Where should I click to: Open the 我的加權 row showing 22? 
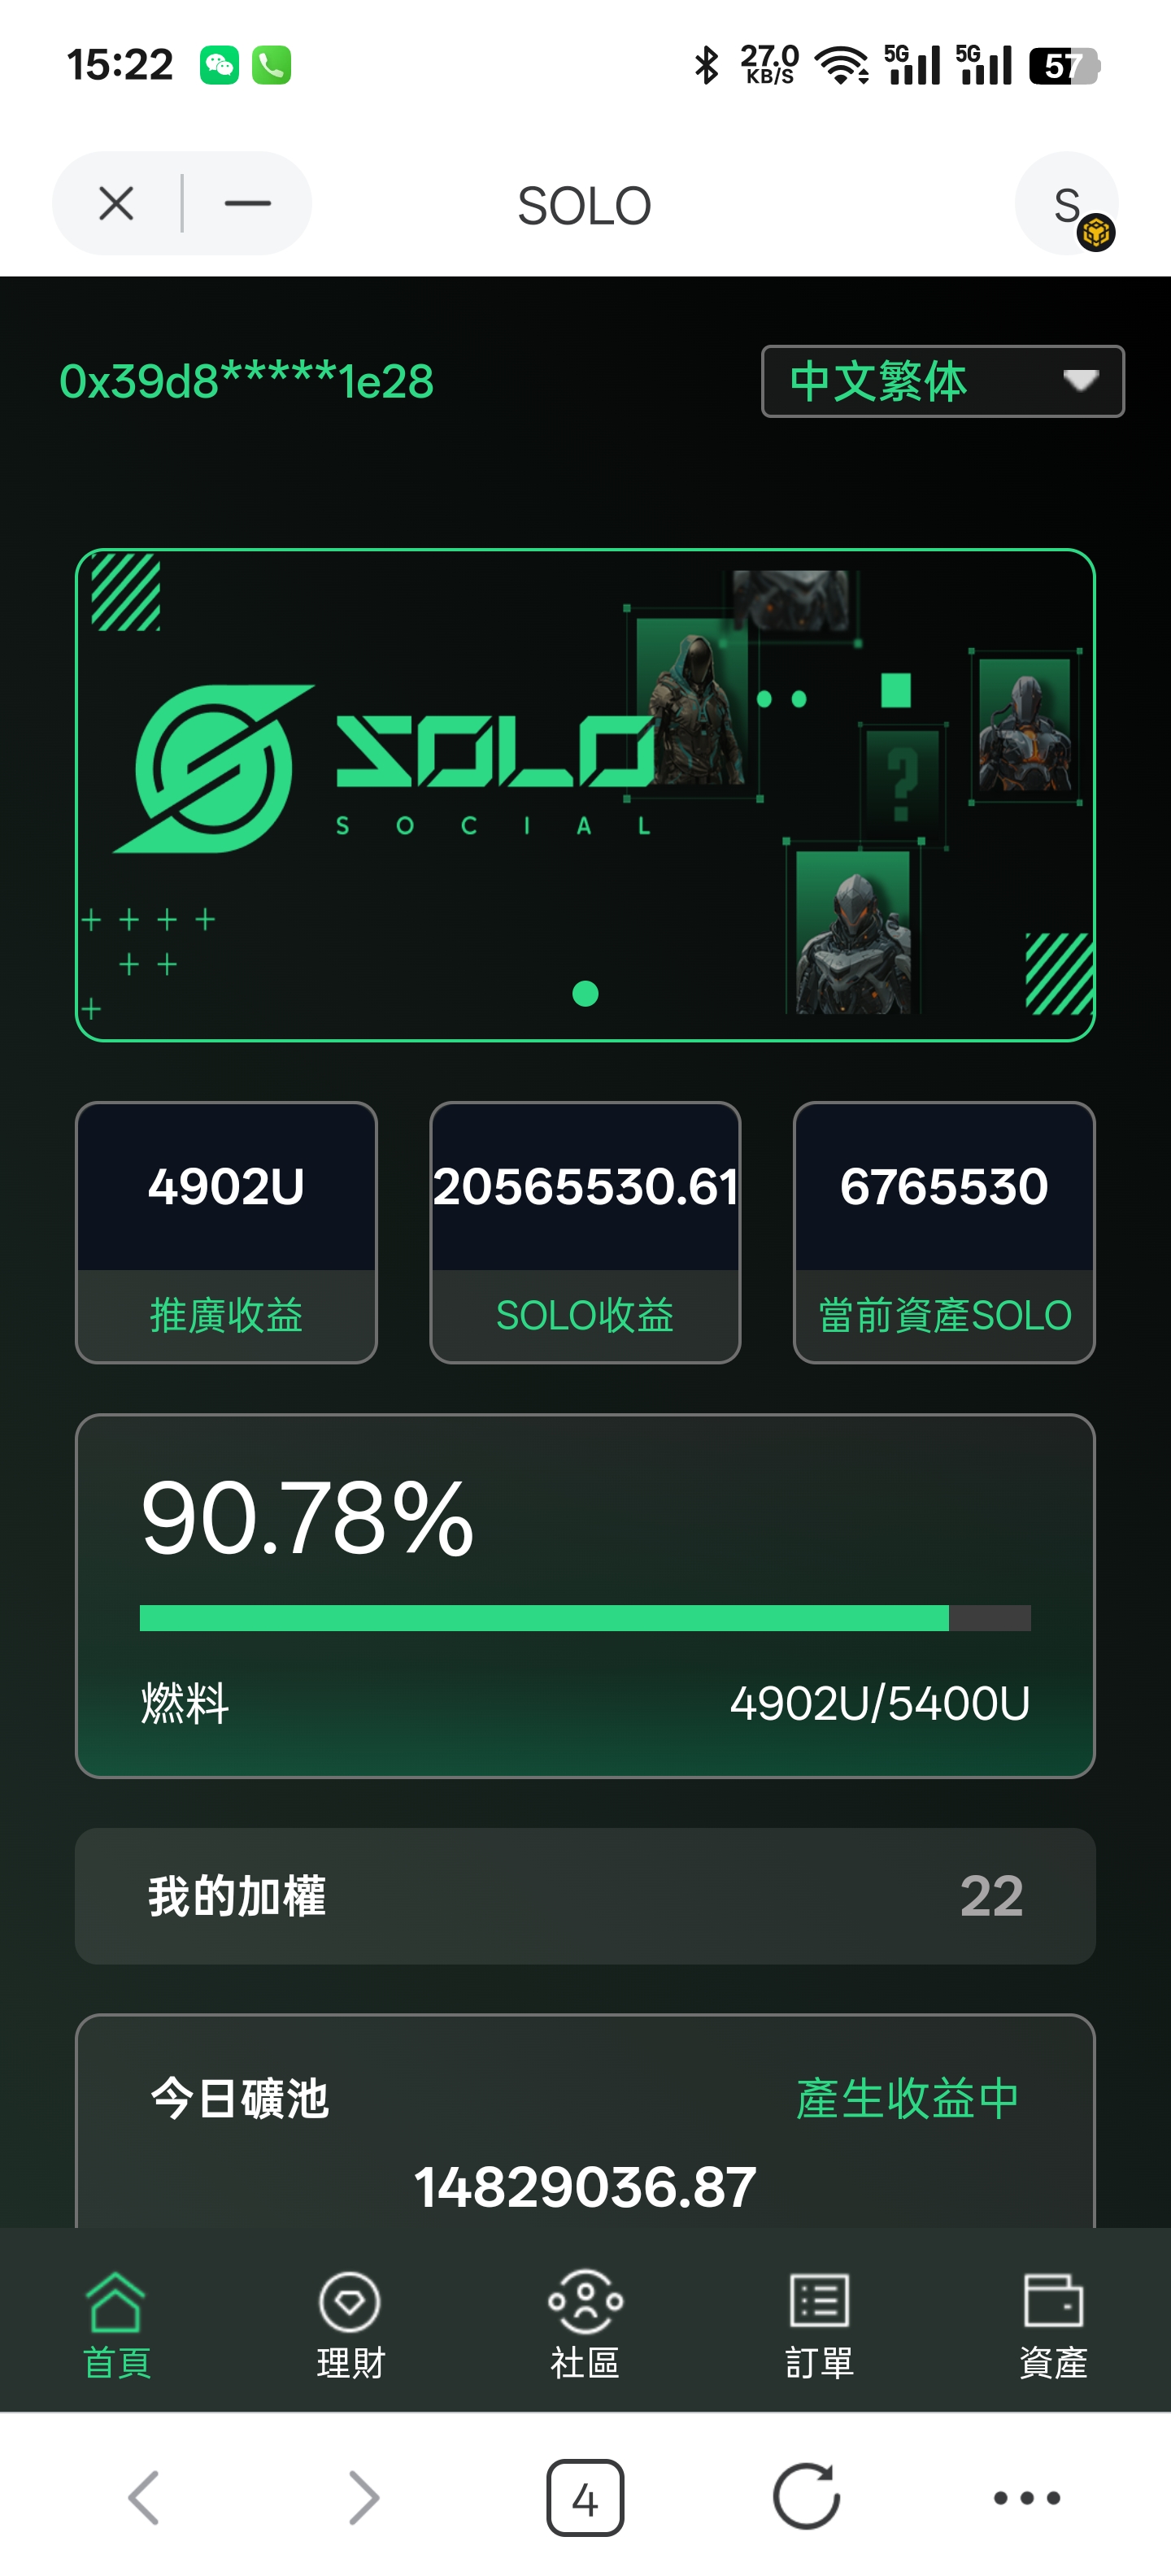[x=585, y=1896]
